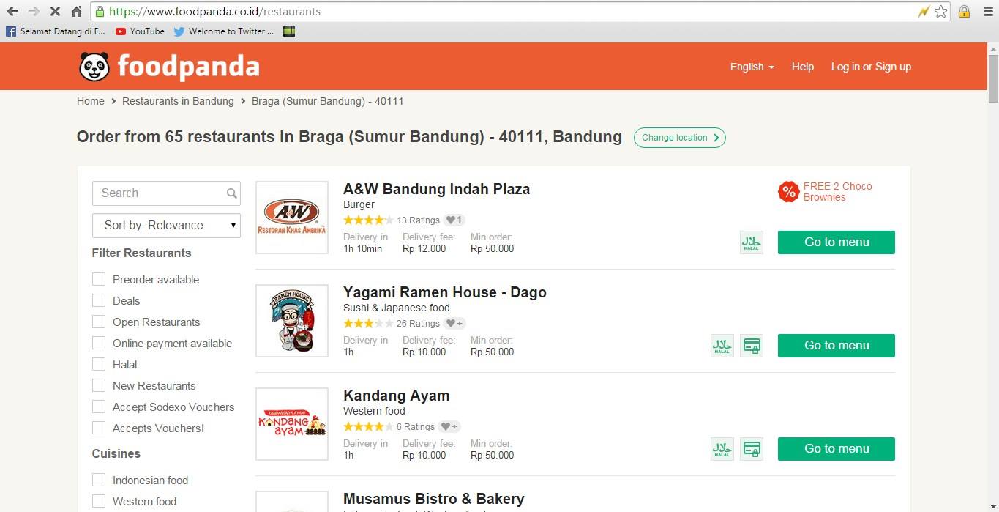The width and height of the screenshot is (999, 512).
Task: Click the A&W 13 Ratings stars
Action: pos(368,220)
